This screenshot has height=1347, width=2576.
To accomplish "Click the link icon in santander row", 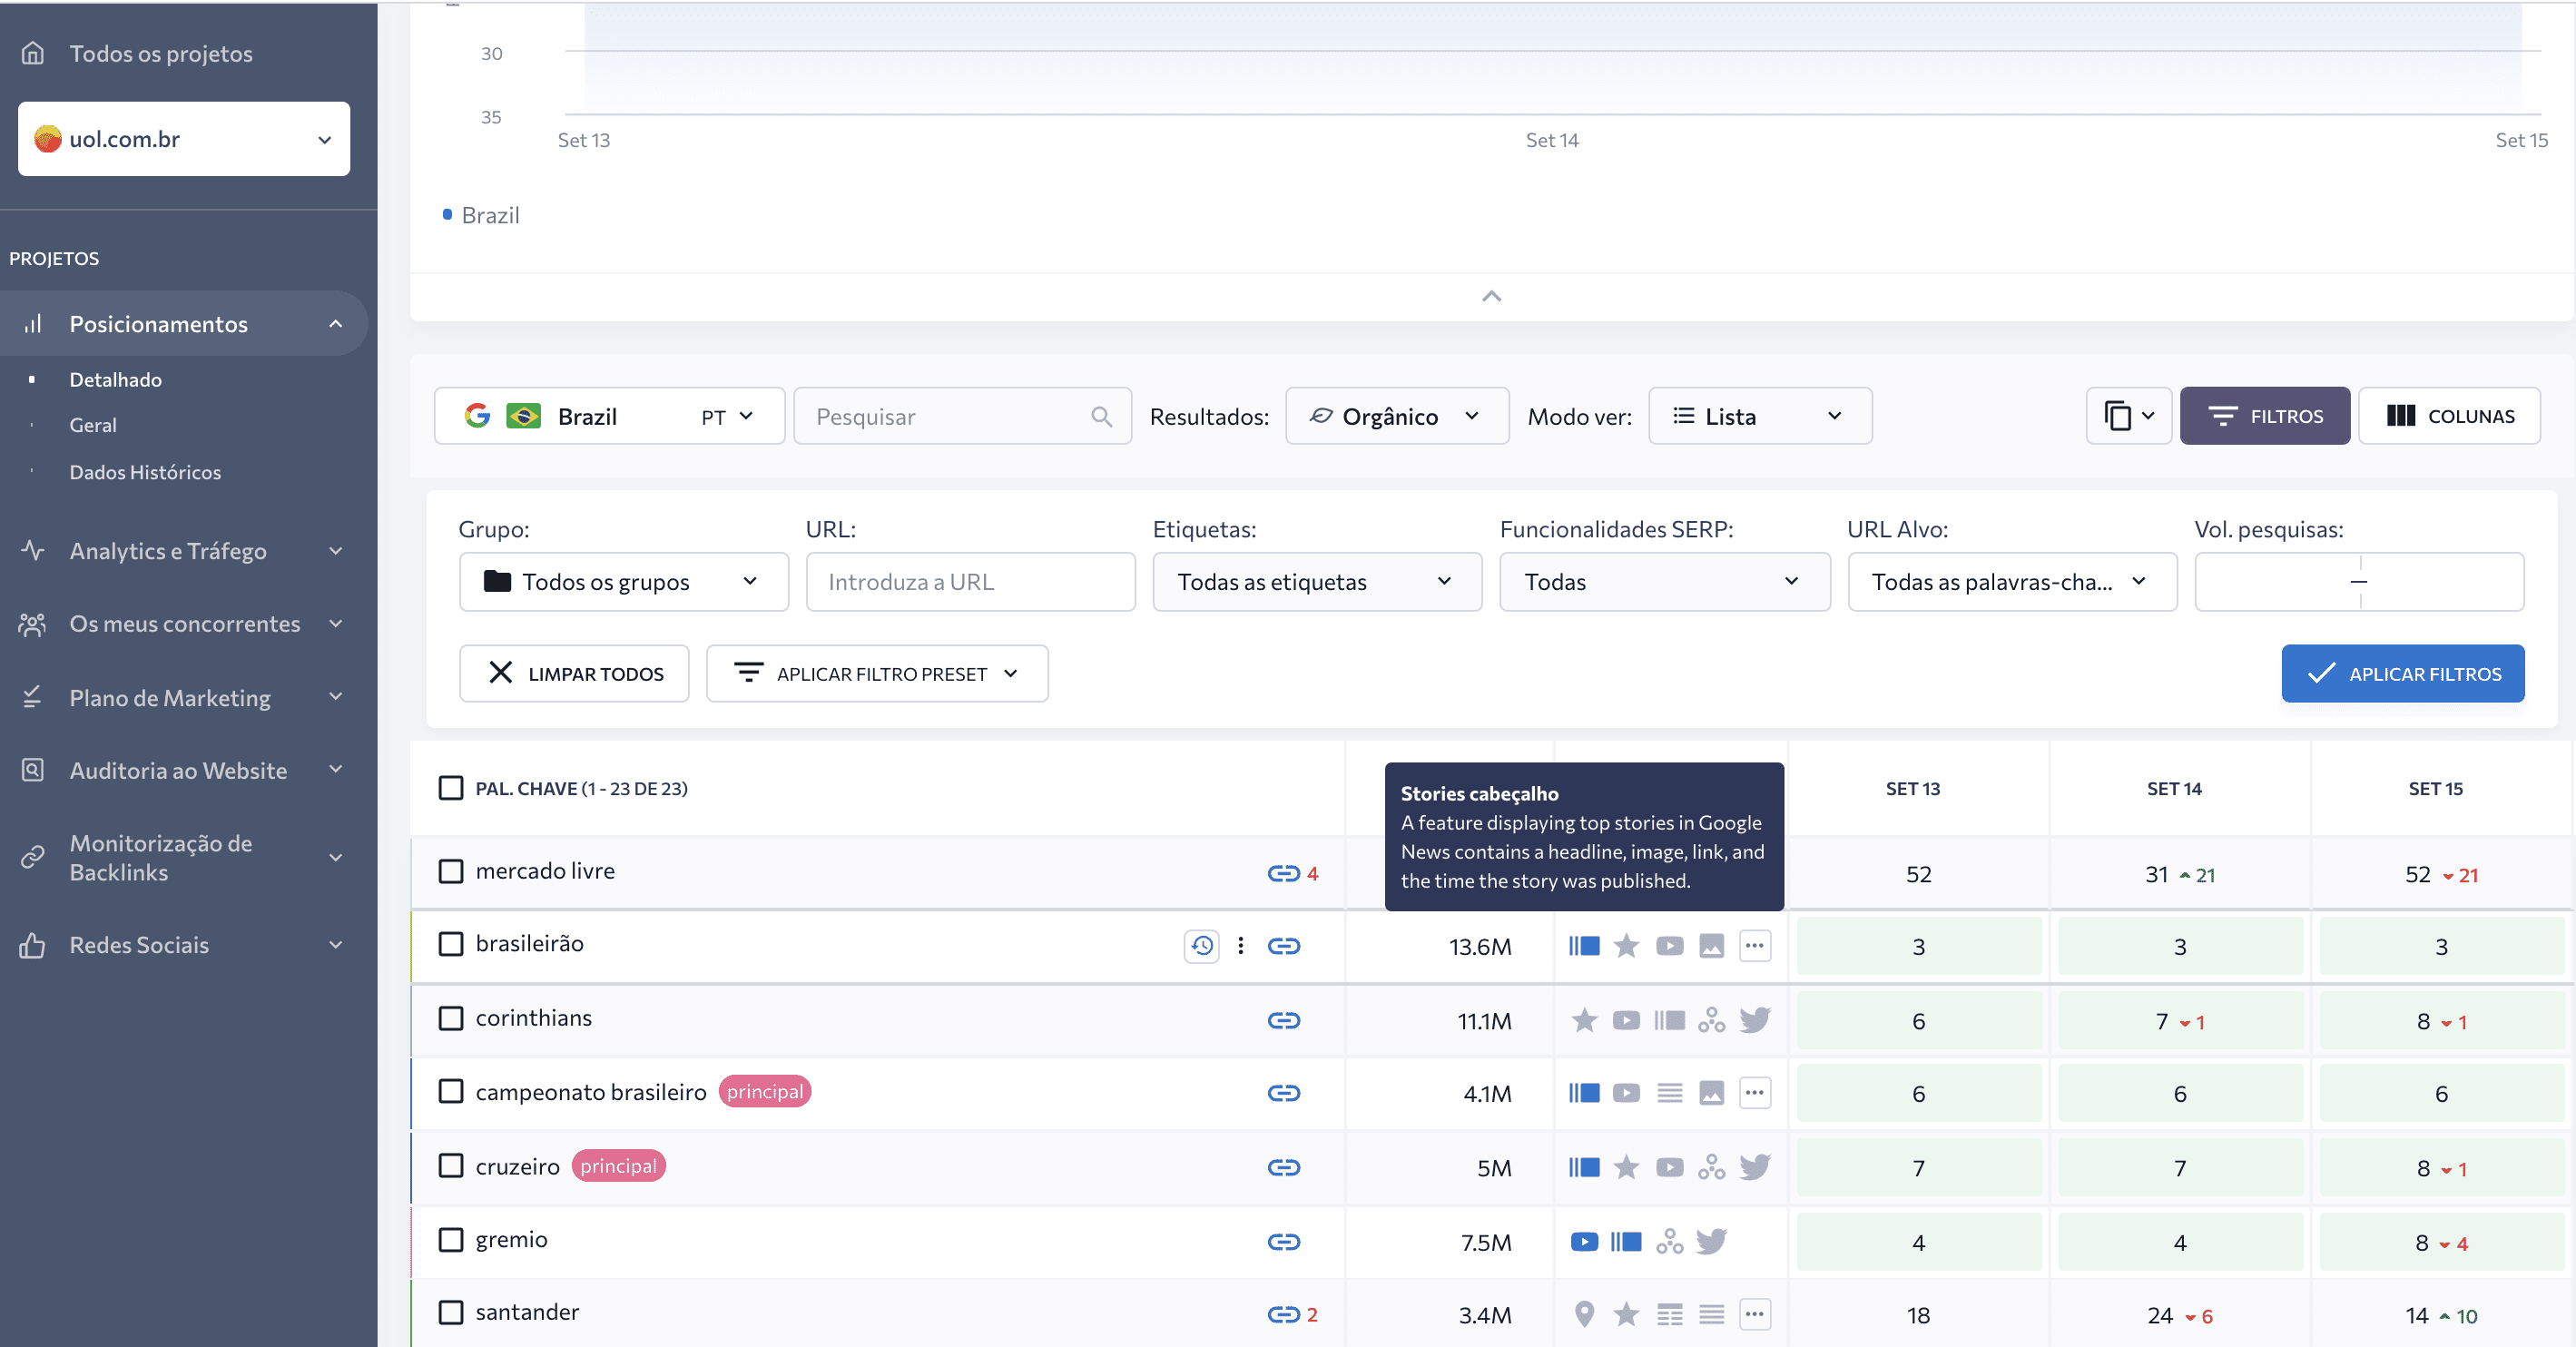I will [1283, 1314].
